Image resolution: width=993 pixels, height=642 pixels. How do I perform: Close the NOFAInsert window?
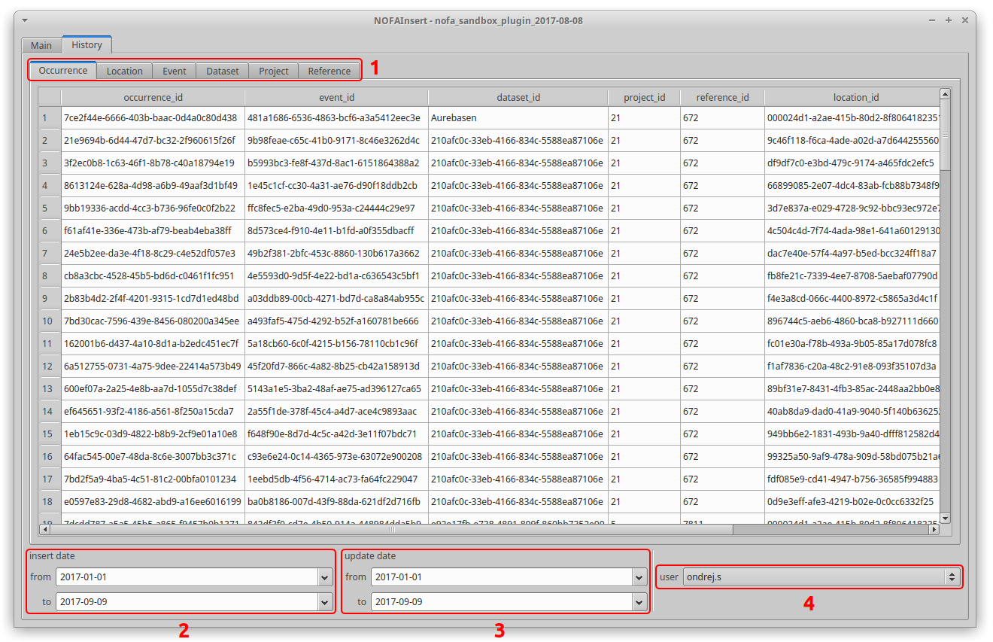965,20
